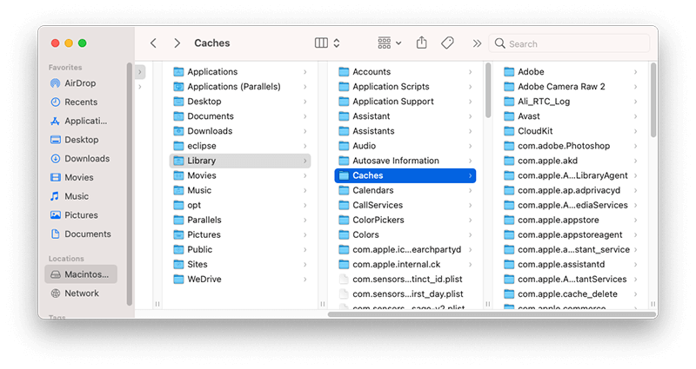Image resolution: width=696 pixels, height=369 pixels.
Task: Select the Assistants folder
Action: click(x=405, y=131)
